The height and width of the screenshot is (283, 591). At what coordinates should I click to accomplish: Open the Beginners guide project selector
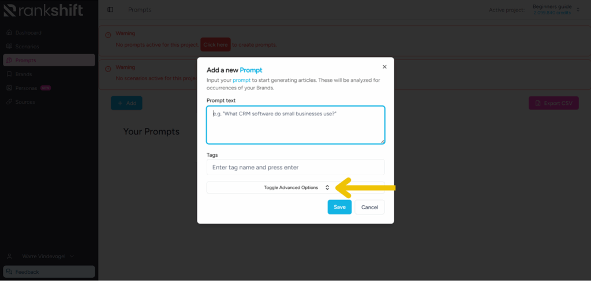click(x=556, y=10)
